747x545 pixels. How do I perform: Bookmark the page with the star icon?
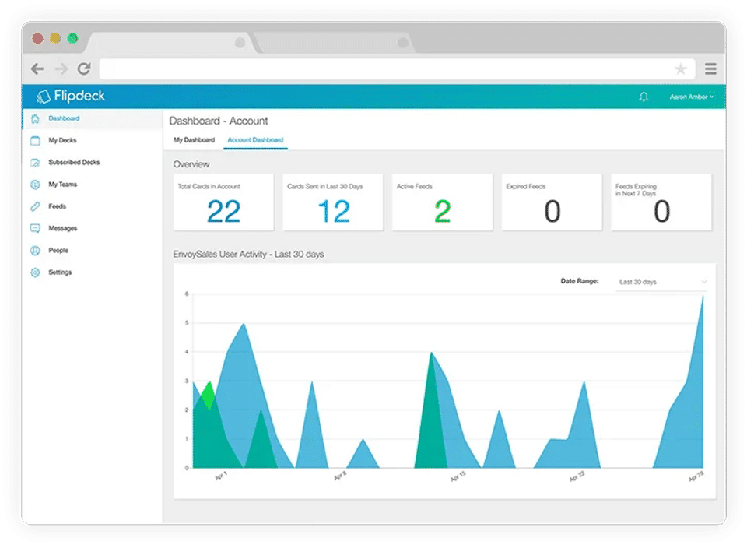(680, 69)
